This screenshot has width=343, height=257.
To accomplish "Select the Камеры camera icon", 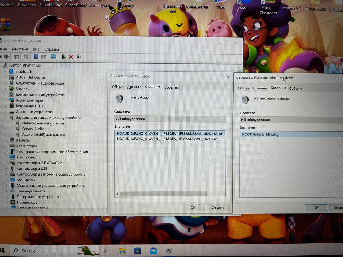I will pyautogui.click(x=12, y=140).
